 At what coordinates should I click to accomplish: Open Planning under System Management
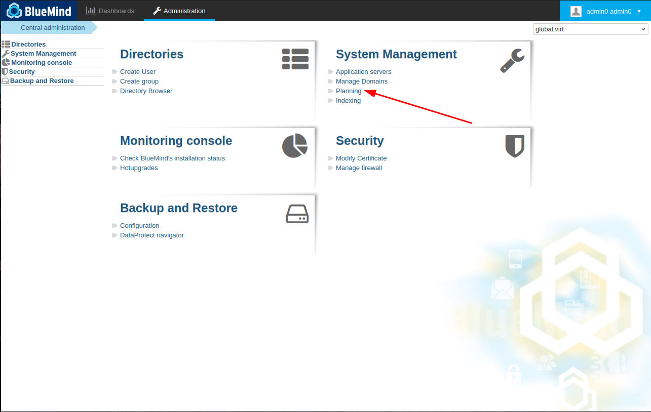point(349,91)
